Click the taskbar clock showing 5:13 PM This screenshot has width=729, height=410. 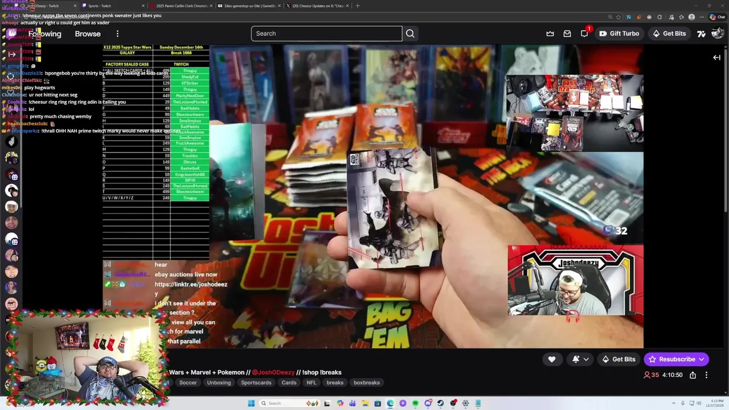pyautogui.click(x=714, y=403)
